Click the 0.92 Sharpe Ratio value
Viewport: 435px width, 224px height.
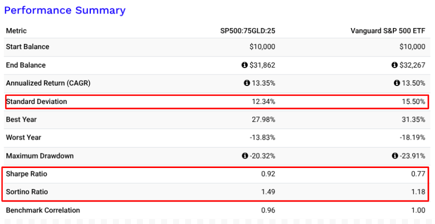point(268,174)
